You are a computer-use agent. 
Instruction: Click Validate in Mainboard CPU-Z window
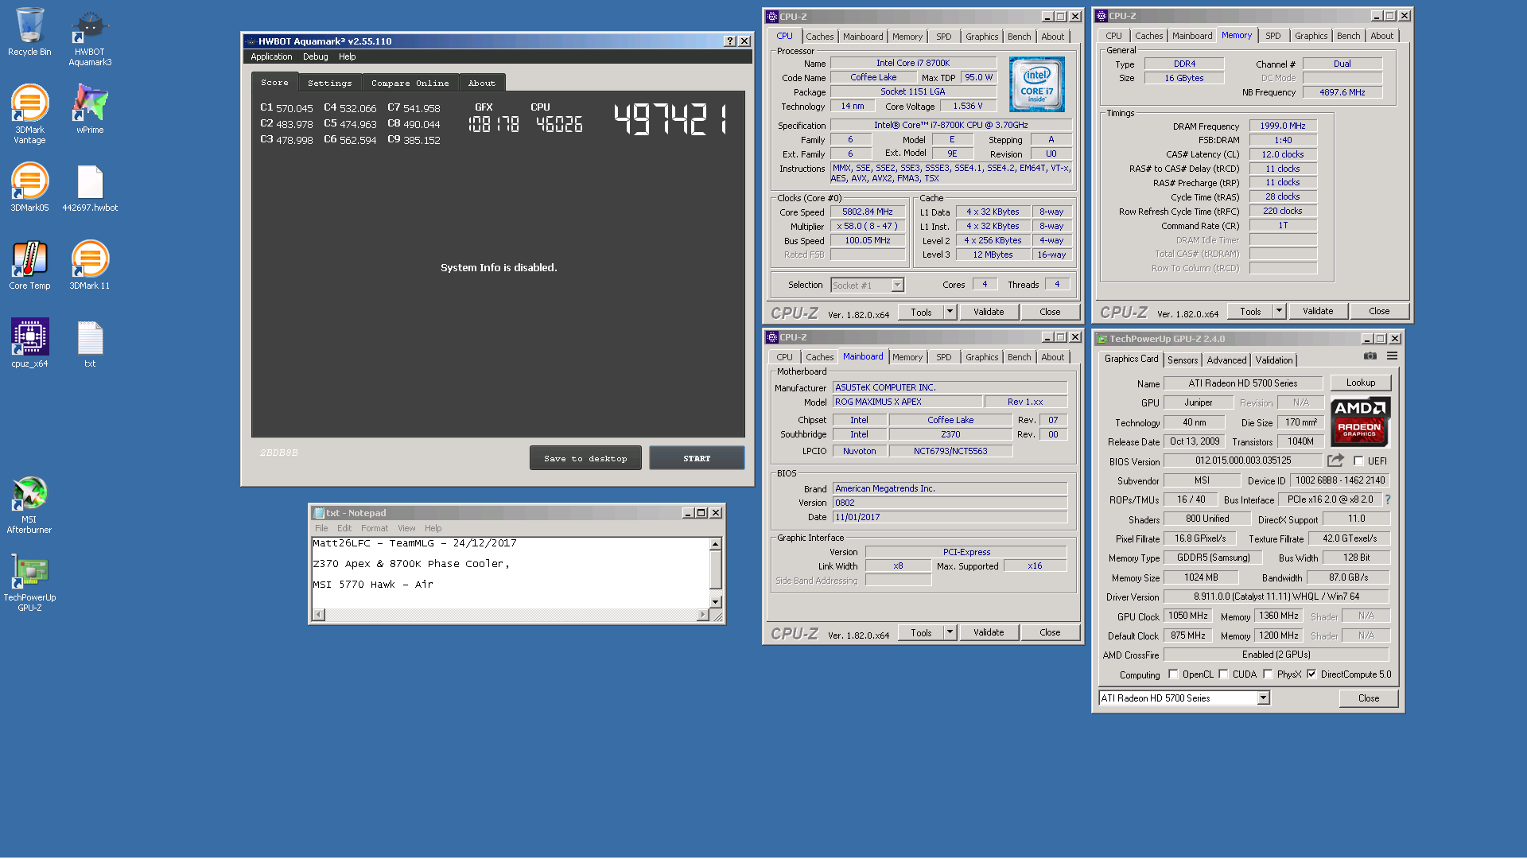coord(989,632)
